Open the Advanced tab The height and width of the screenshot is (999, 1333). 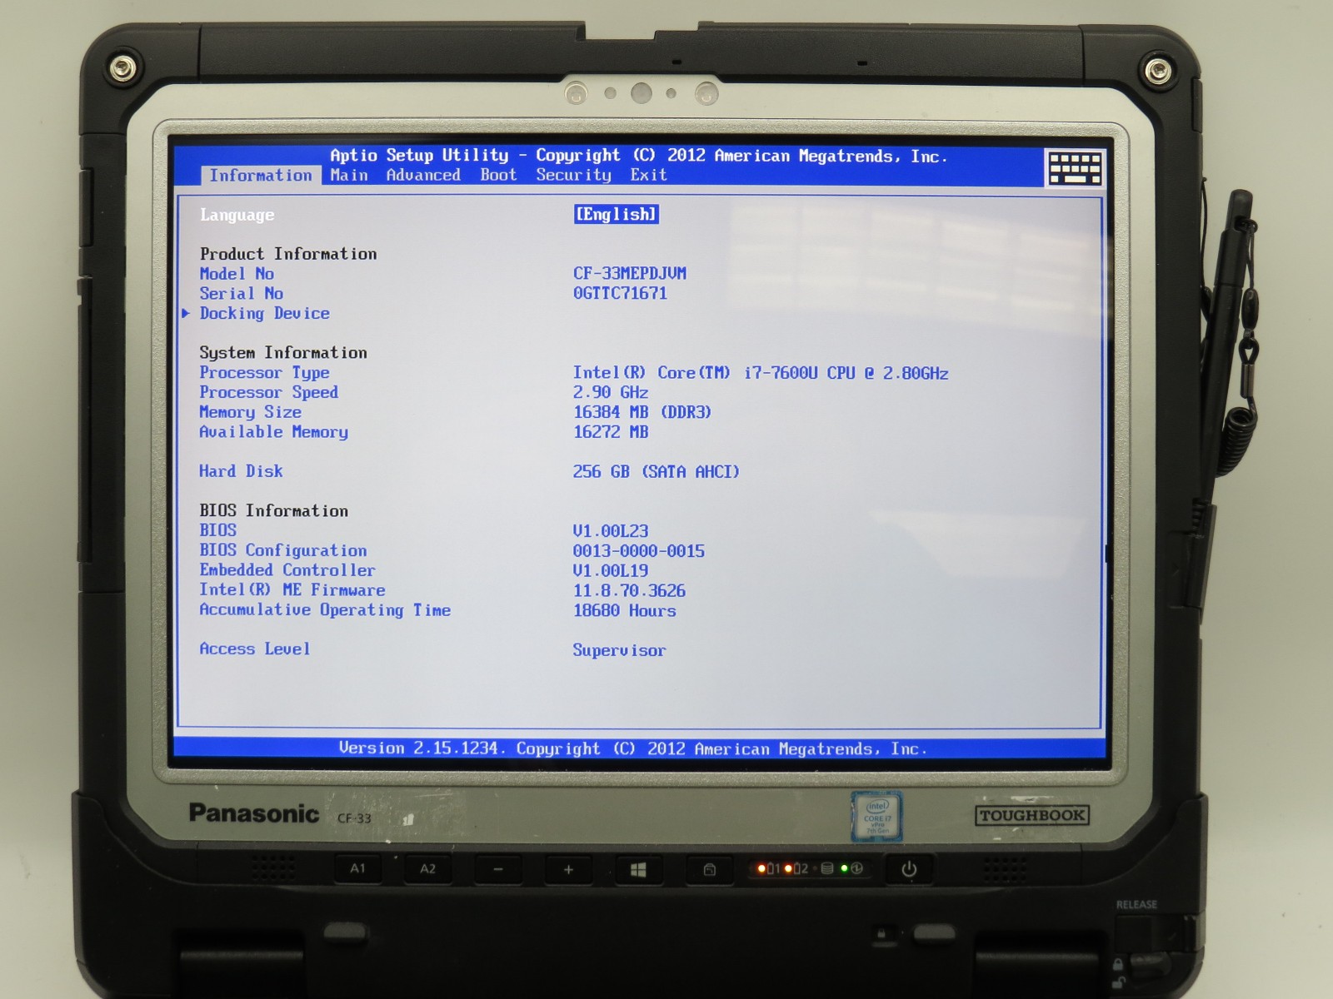coord(423,176)
